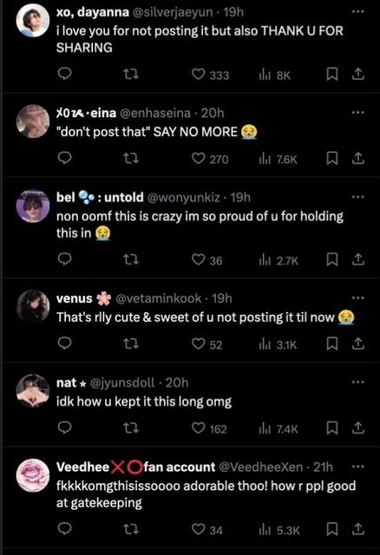Open more options on Veedhee's tweet
This screenshot has width=380, height=555.
[357, 467]
